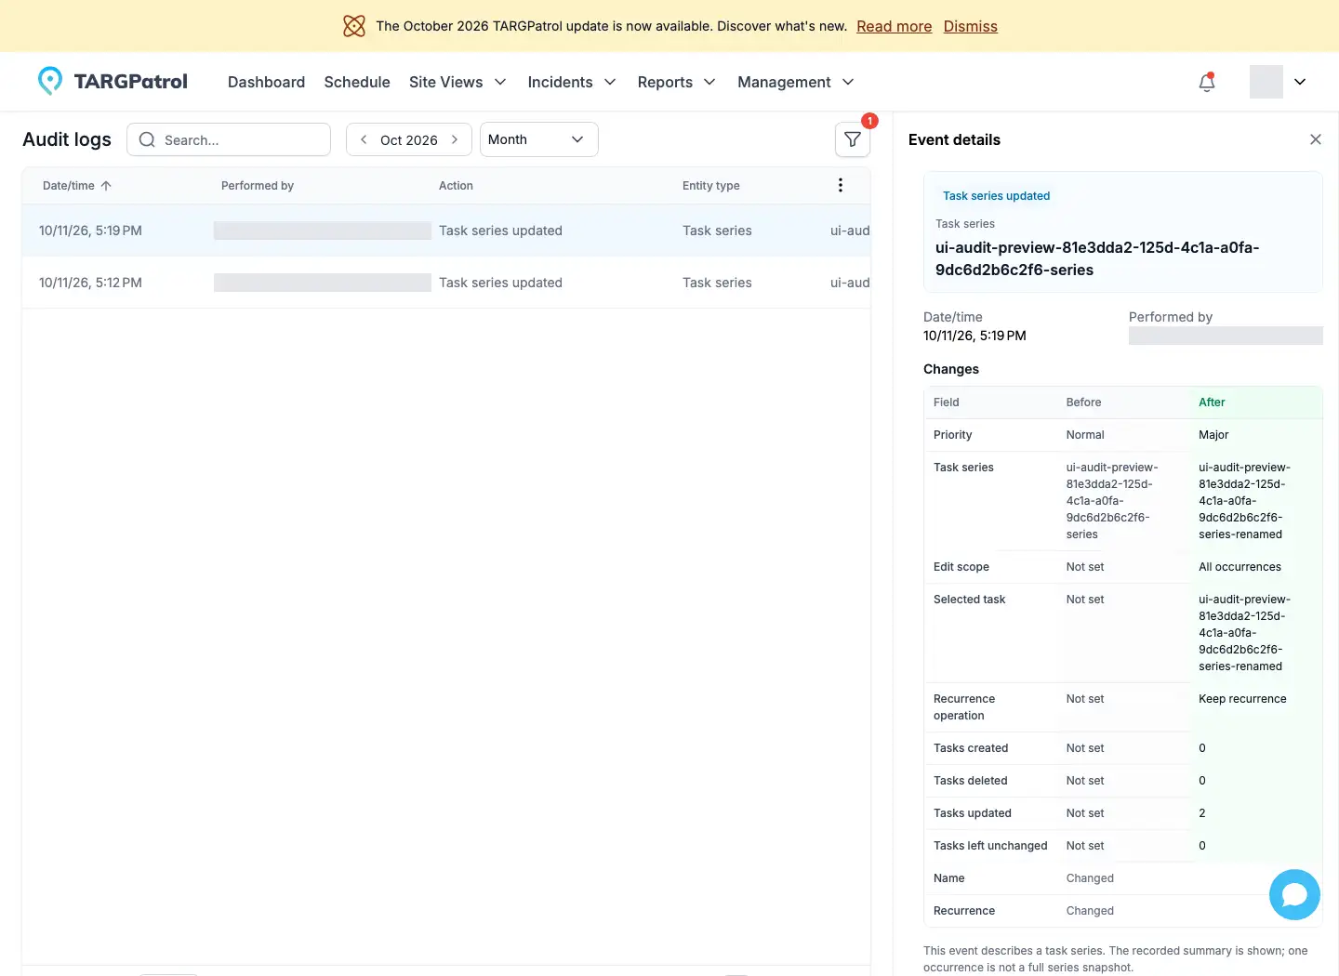Open the Month range dropdown

coord(538,139)
